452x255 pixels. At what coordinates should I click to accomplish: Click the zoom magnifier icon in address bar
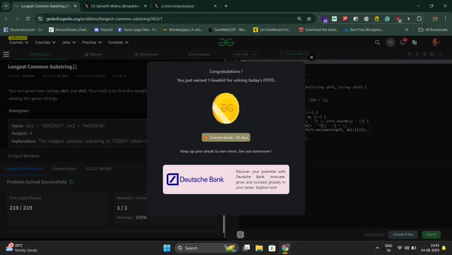299,19
